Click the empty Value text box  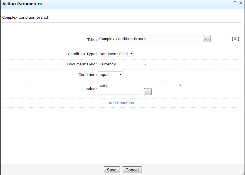[120, 92]
